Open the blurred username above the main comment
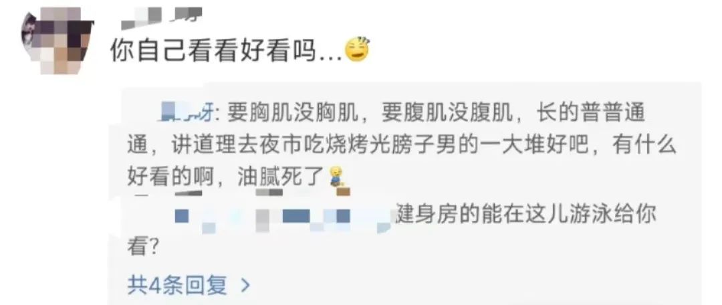722x305 pixels. tap(161, 17)
